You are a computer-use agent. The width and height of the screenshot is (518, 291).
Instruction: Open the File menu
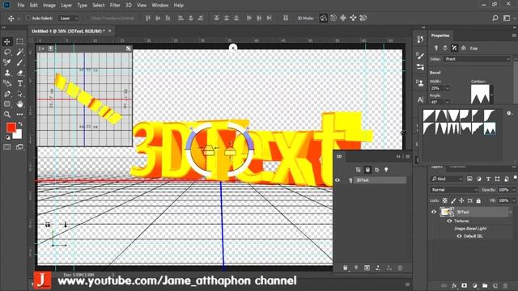point(21,6)
